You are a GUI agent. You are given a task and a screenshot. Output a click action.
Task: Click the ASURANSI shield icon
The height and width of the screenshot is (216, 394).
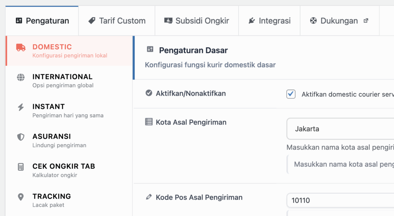click(x=21, y=137)
